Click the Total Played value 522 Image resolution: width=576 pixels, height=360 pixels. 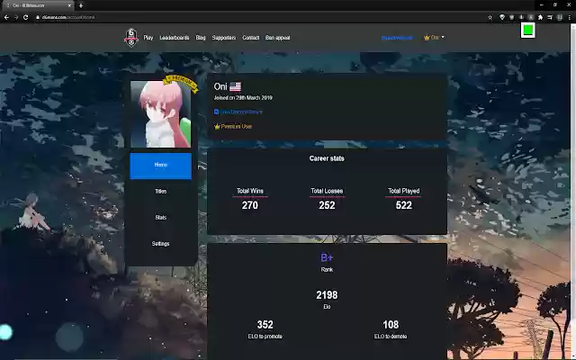404,205
